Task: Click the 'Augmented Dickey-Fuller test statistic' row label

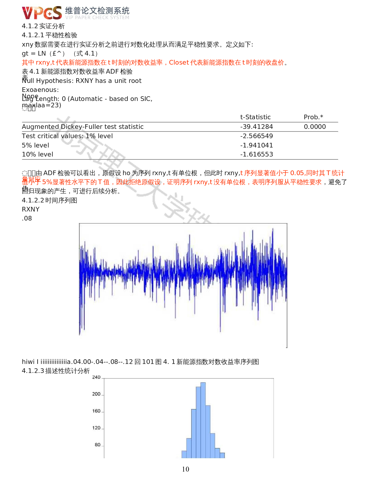Action: tap(83, 127)
